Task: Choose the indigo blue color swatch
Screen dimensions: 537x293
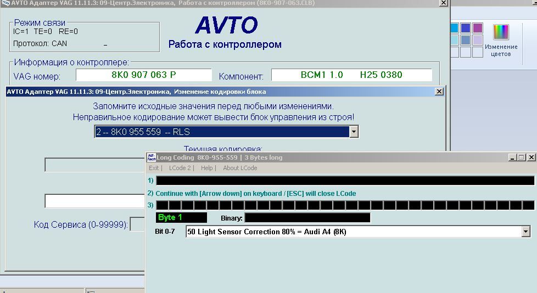Action: click(466, 28)
